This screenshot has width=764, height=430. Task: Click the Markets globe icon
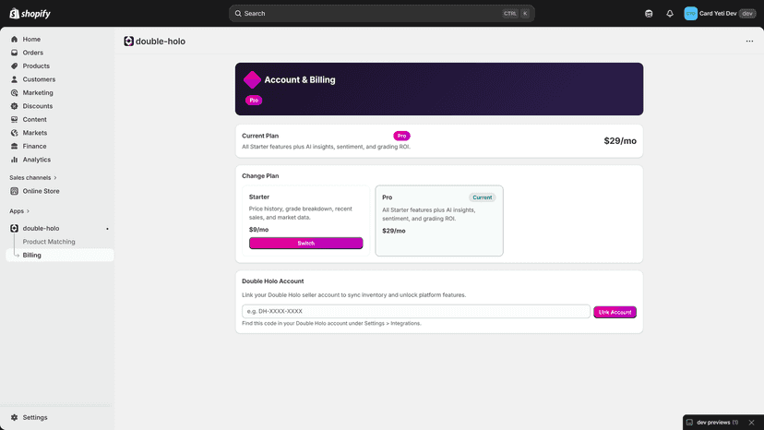pos(14,133)
